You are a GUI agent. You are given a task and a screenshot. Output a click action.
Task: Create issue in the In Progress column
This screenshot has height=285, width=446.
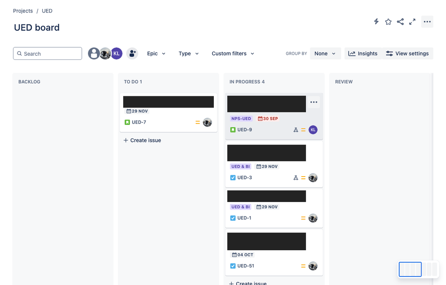248,283
